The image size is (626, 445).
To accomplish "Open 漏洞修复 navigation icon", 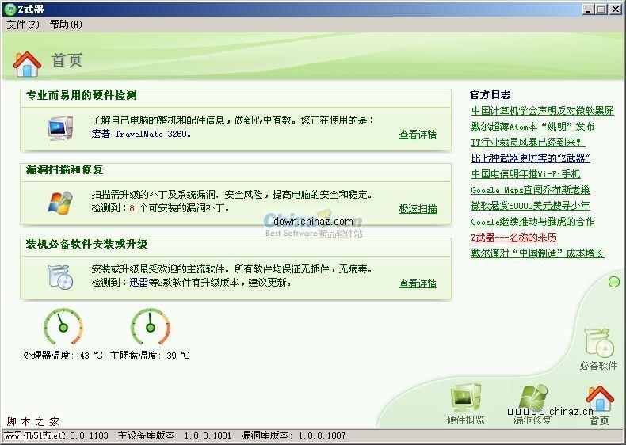I will (532, 404).
